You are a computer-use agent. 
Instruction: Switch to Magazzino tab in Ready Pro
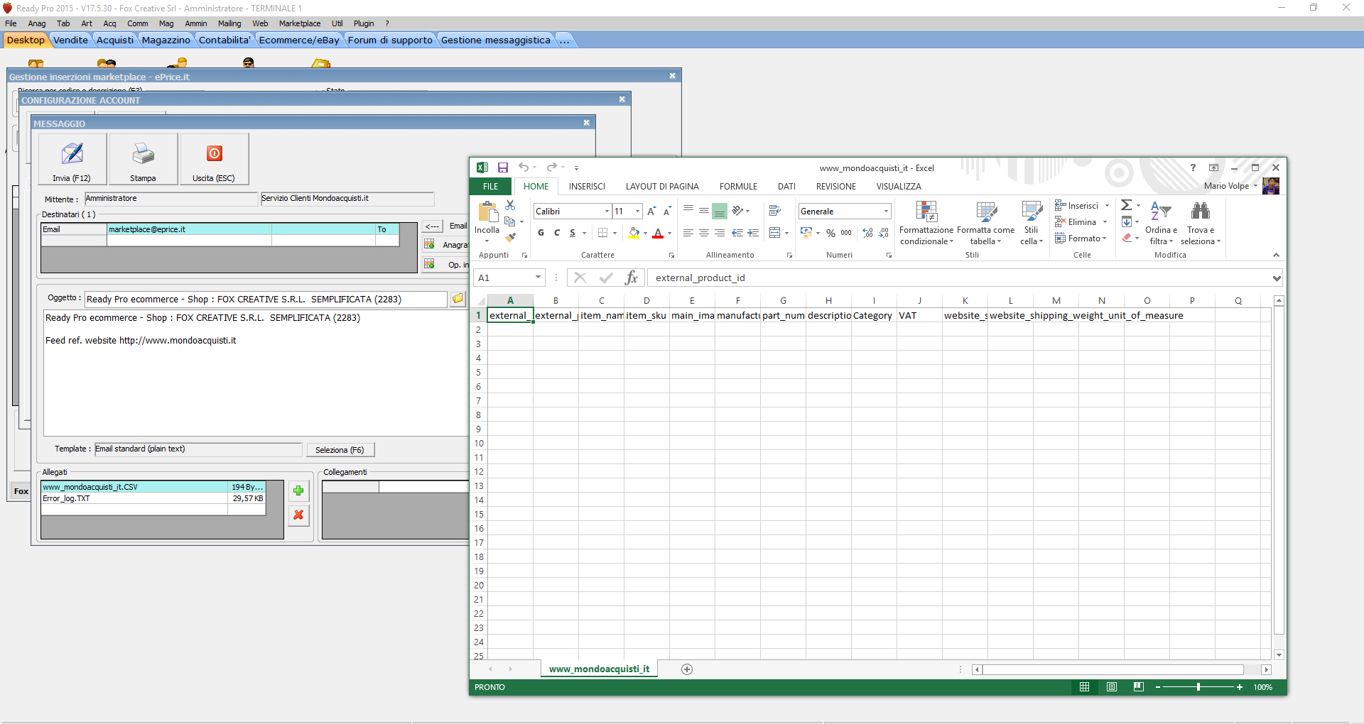166,40
